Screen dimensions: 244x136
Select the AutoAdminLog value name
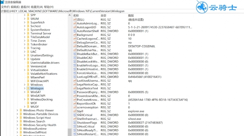point(88,24)
